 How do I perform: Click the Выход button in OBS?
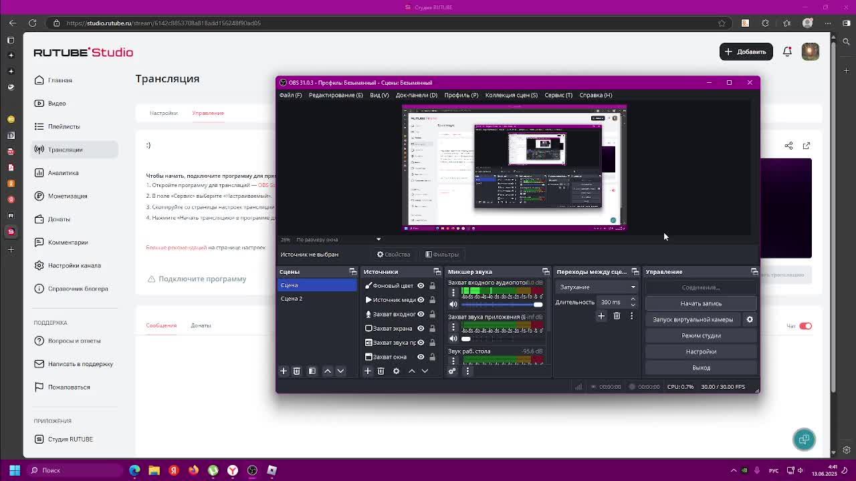point(701,367)
